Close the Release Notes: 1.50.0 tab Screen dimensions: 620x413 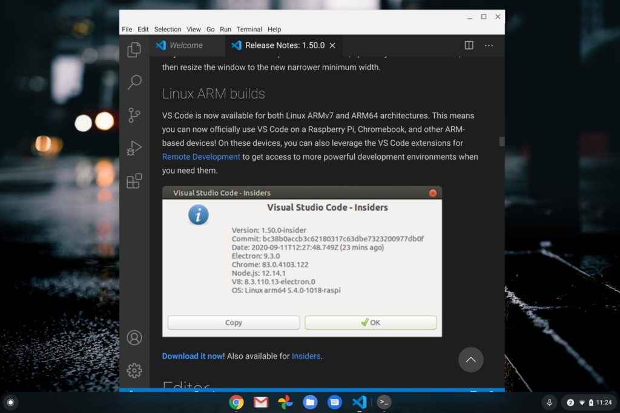click(332, 45)
